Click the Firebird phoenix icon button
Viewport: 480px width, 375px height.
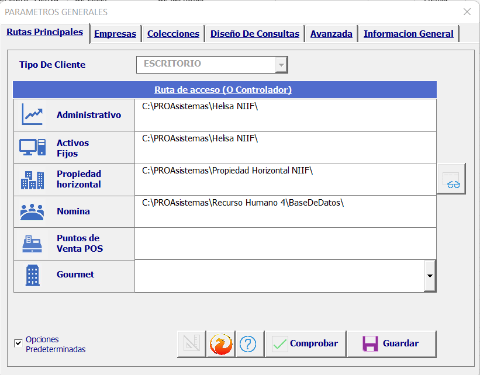221,344
